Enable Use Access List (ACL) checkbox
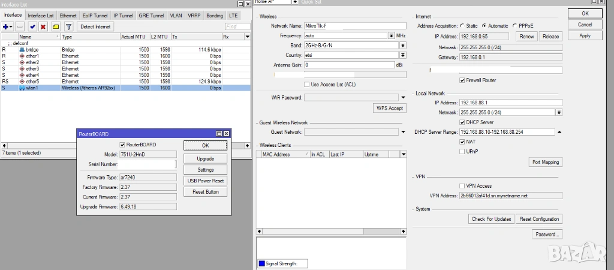The width and height of the screenshot is (614, 270). click(x=308, y=84)
